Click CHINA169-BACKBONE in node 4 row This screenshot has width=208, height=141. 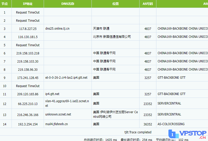click(x=173, y=37)
